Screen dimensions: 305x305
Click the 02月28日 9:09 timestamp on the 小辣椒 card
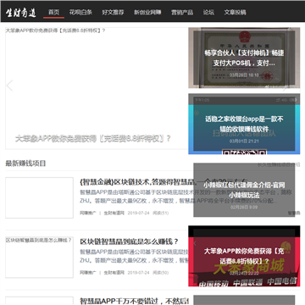click(244, 208)
